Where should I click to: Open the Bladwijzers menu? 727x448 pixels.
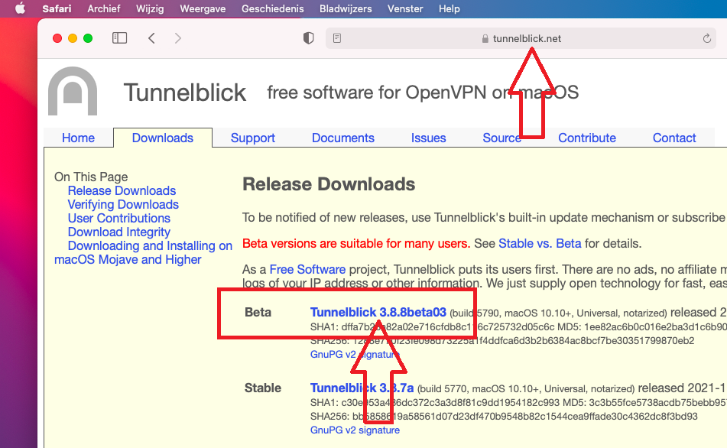[346, 9]
